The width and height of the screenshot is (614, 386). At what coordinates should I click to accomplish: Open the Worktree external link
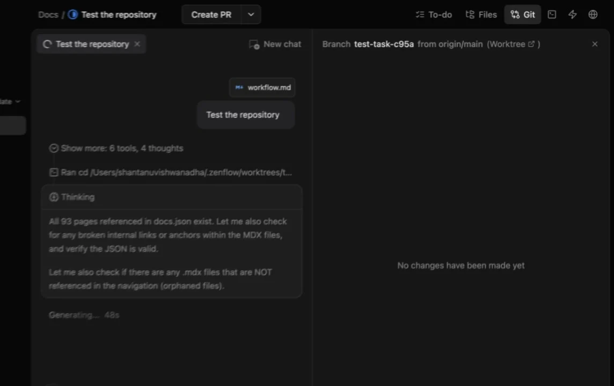pyautogui.click(x=531, y=44)
